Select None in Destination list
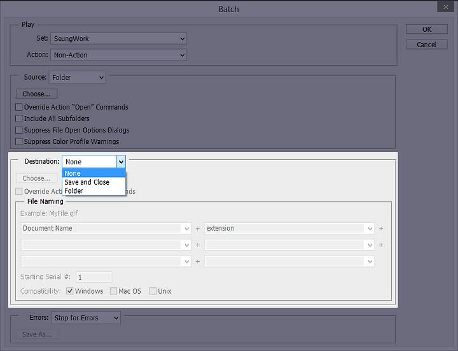Screen dimensions: 458x351 tap(94, 173)
